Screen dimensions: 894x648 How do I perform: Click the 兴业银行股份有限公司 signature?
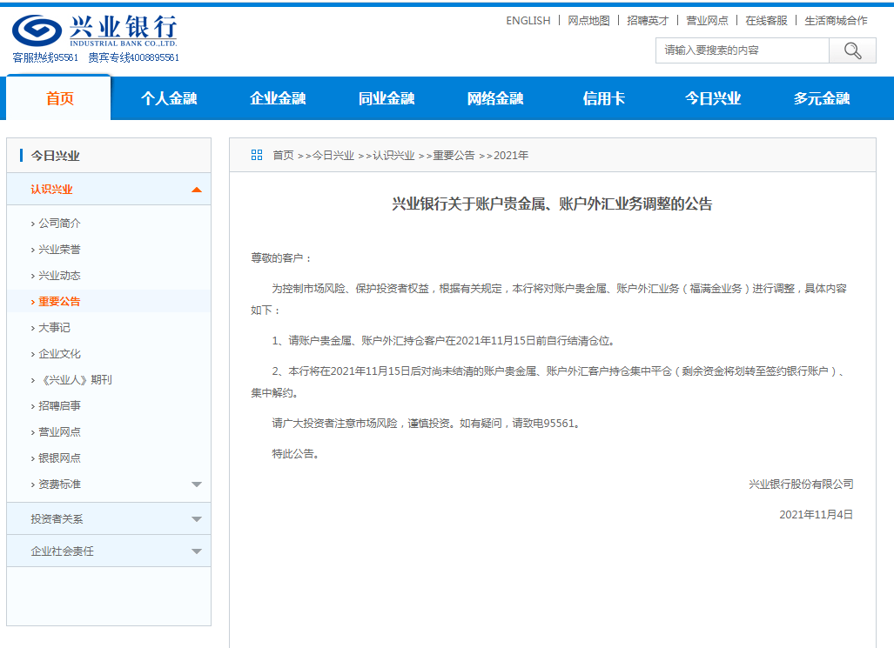(801, 484)
